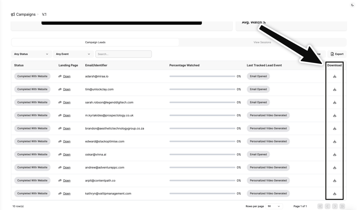Image resolution: width=357 pixels, height=210 pixels.
Task: Click Page 1 of 1 indicator
Action: point(300,206)
